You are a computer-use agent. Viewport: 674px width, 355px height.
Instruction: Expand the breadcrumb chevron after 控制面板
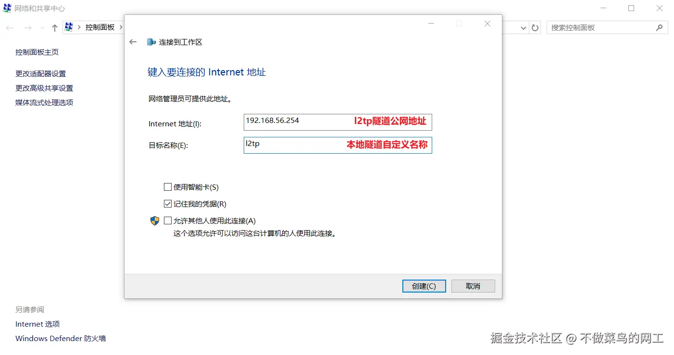tap(120, 27)
